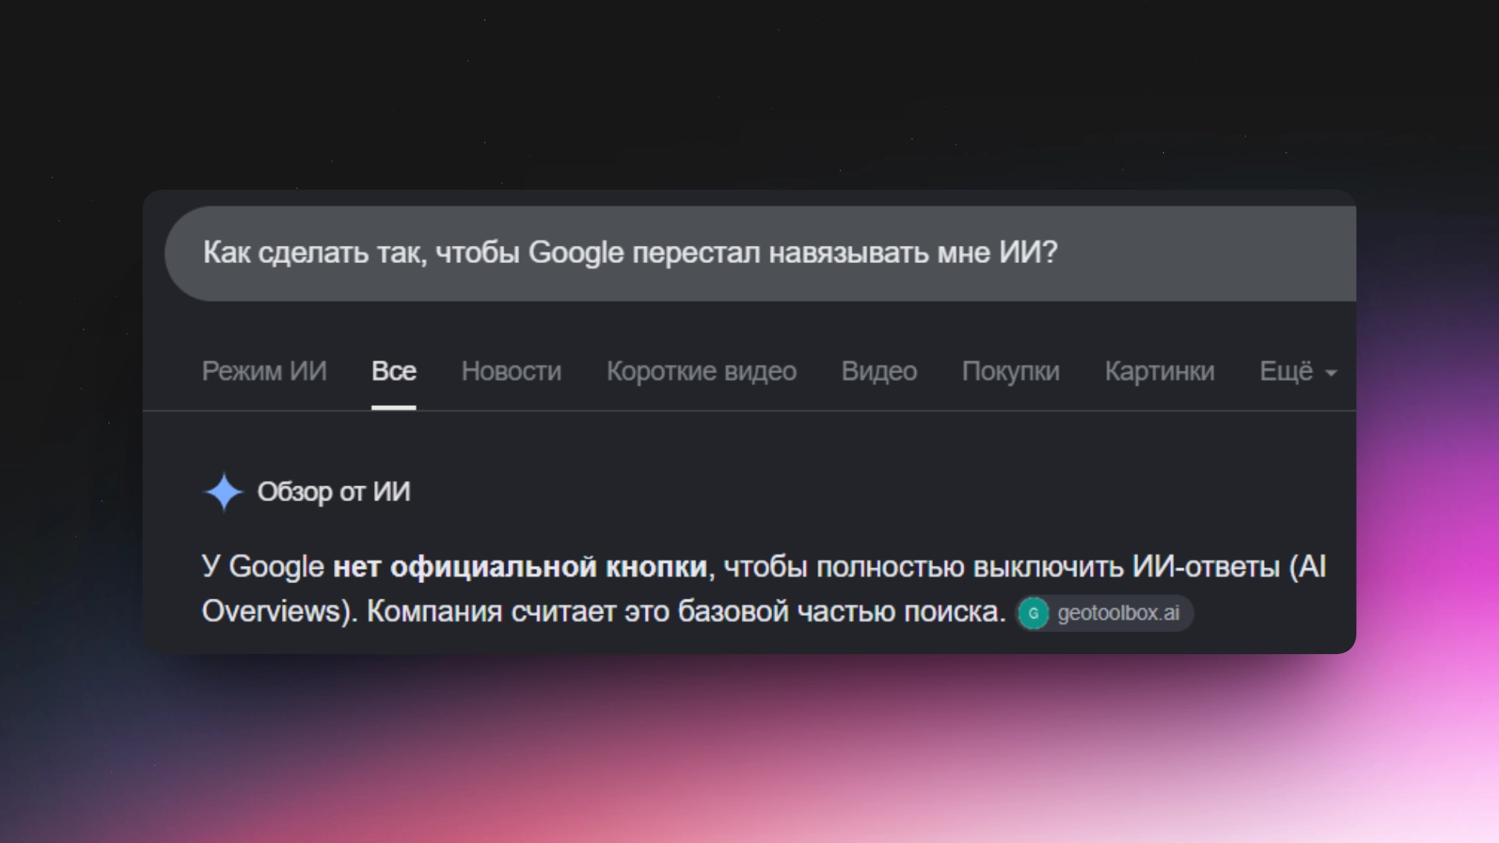This screenshot has width=1499, height=843.
Task: Click the Обзор от ИИ heading
Action: (333, 492)
